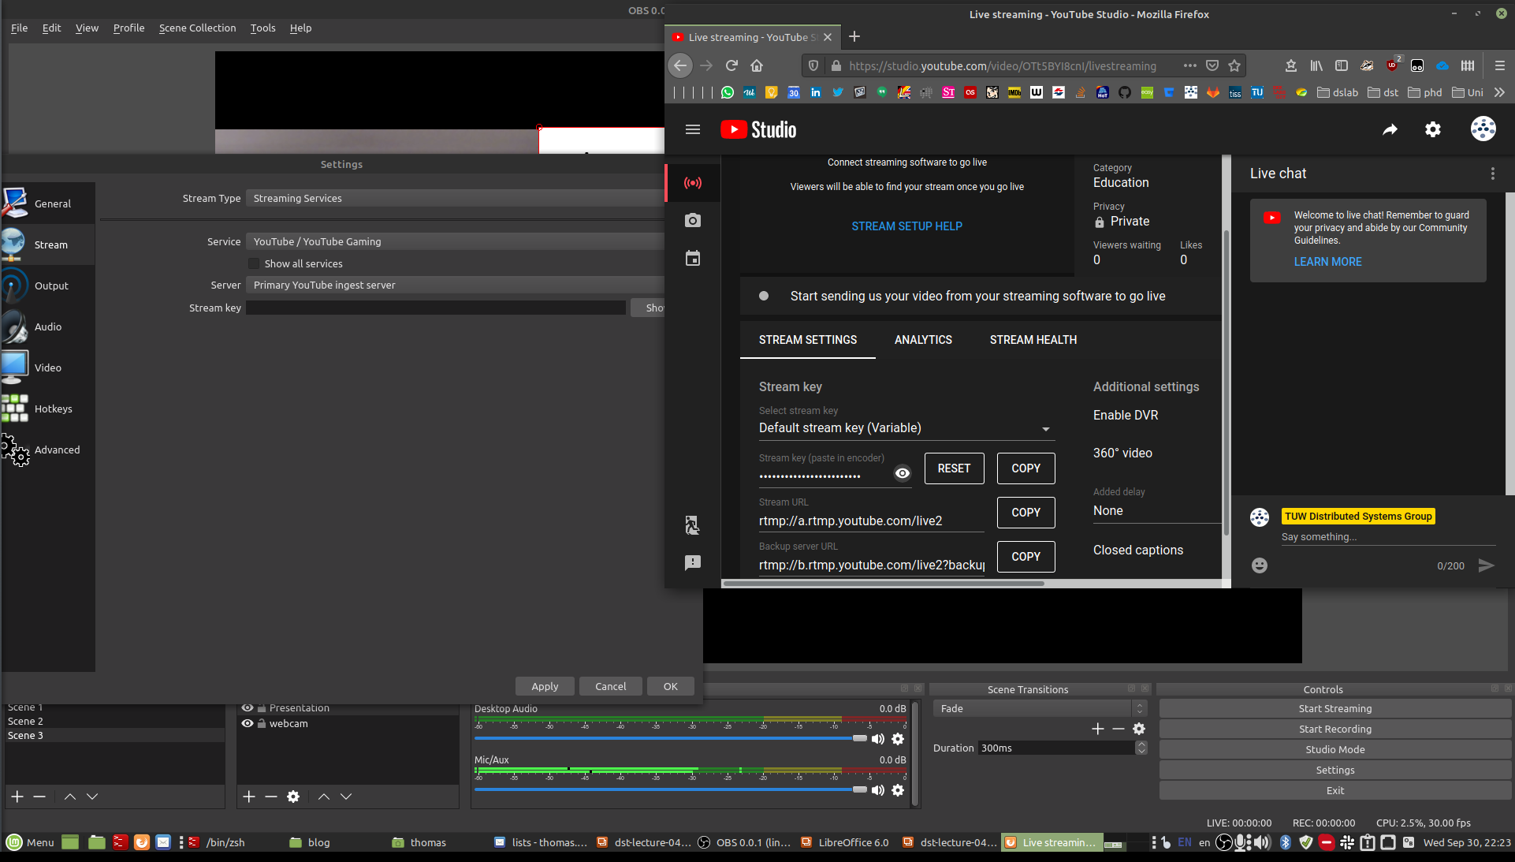1515x862 pixels.
Task: Switch to the ANALYTICS tab
Action: coord(923,340)
